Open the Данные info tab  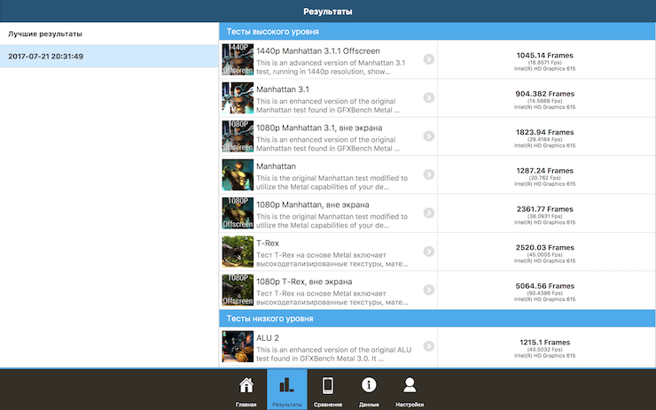(369, 390)
